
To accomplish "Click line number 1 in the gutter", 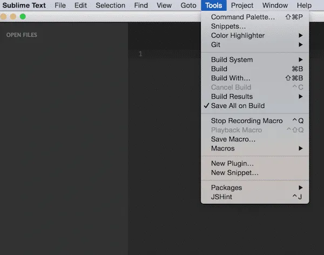I will coord(140,53).
